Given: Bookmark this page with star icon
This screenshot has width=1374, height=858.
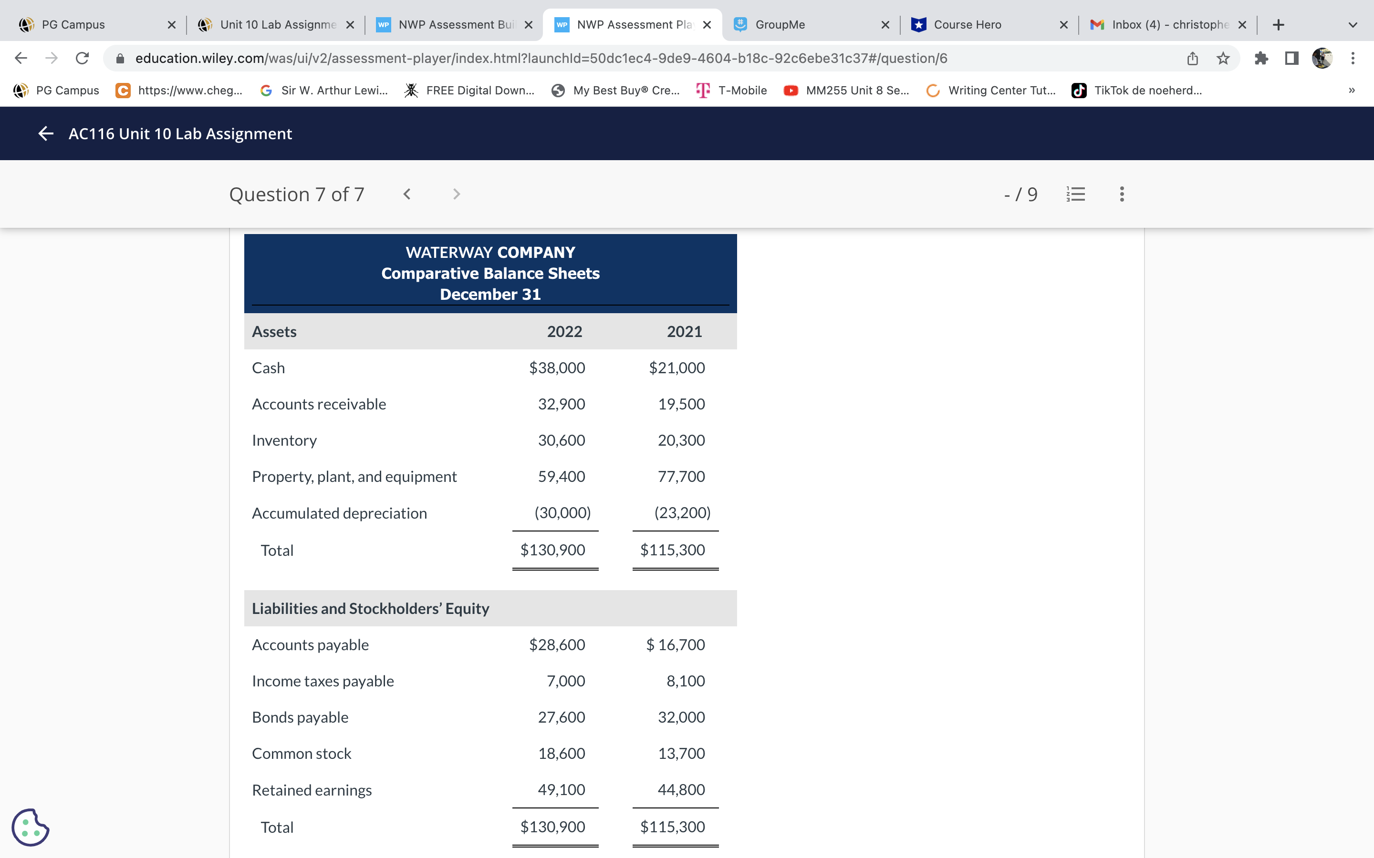Looking at the screenshot, I should click(1223, 59).
